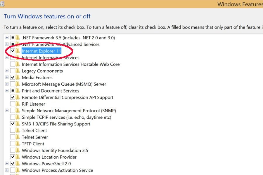Viewport: 263px width, 175px height.
Task: Select Windows Identity Foundation 3.5 label
Action: (x=55, y=150)
